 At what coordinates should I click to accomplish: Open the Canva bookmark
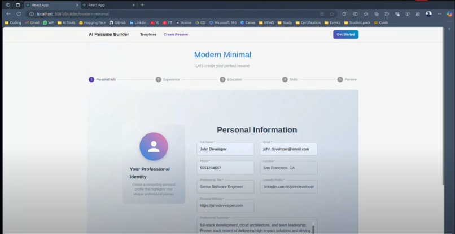[248, 22]
